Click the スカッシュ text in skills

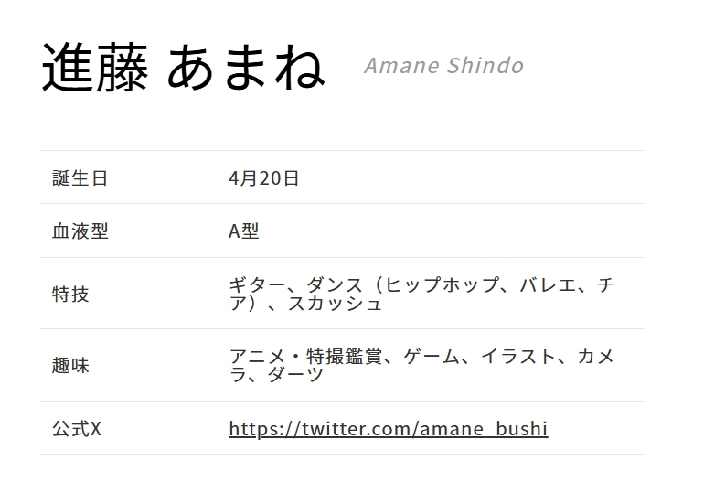pyautogui.click(x=335, y=304)
